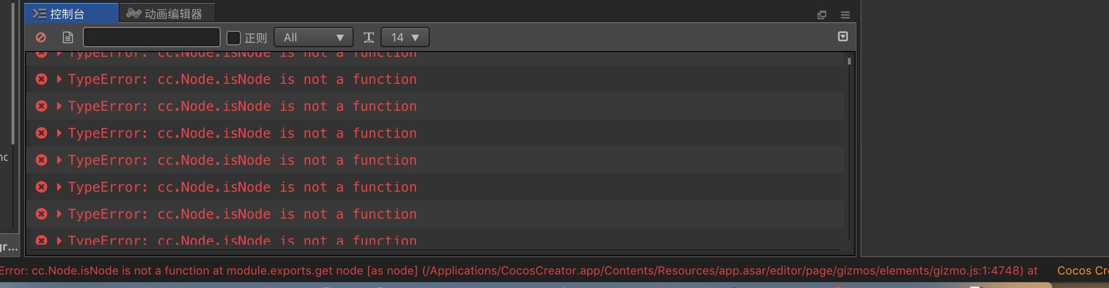Pop out the console panel window
This screenshot has height=288, width=1109.
pos(822,15)
